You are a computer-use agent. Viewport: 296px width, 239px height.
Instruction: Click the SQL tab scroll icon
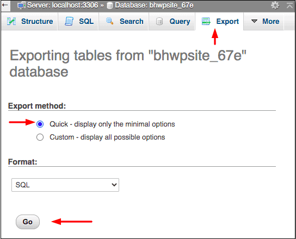coord(69,21)
